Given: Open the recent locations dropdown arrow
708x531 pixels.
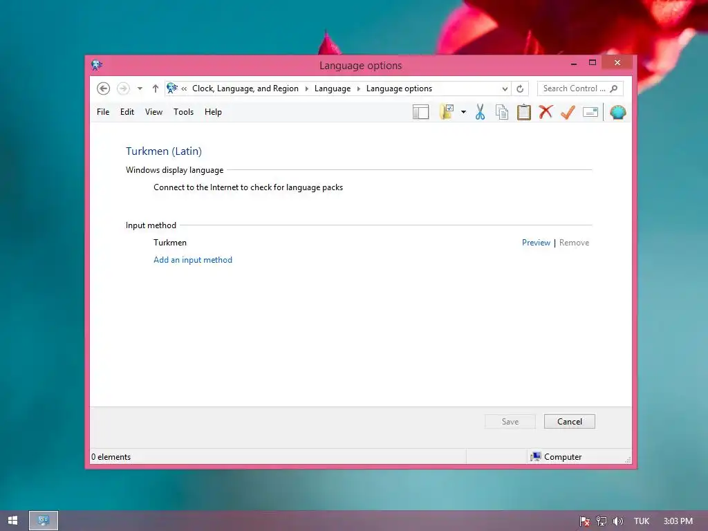Looking at the screenshot, I should tap(140, 88).
